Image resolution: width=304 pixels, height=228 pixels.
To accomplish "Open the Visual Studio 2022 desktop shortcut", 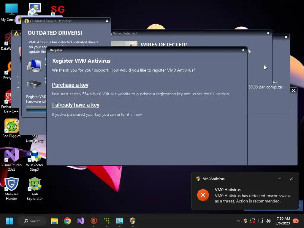I will pos(12,159).
